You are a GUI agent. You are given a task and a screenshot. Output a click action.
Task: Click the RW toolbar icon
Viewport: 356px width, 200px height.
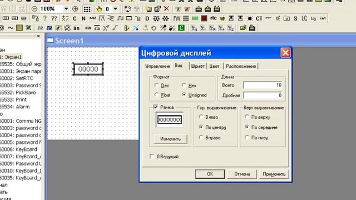pos(177,18)
